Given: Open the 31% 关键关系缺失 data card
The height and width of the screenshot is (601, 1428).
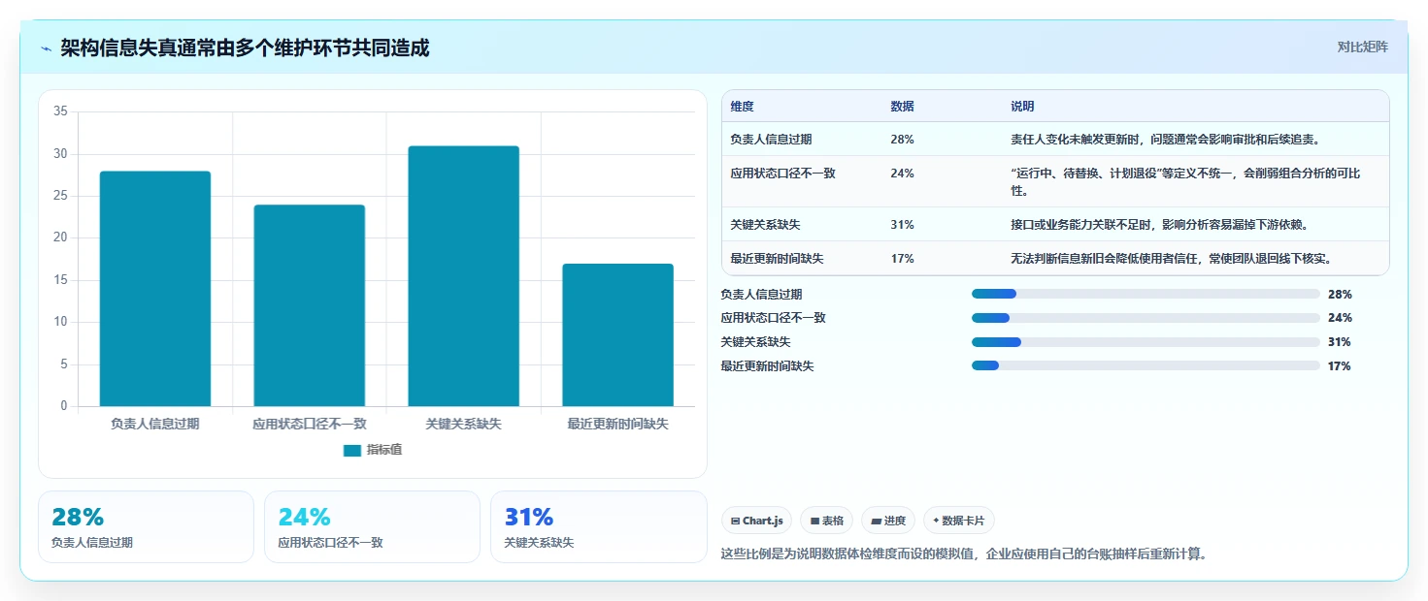Looking at the screenshot, I should click(599, 526).
